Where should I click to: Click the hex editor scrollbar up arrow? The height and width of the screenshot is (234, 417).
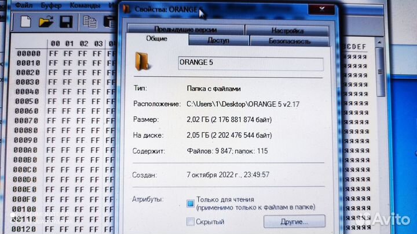pos(379,42)
